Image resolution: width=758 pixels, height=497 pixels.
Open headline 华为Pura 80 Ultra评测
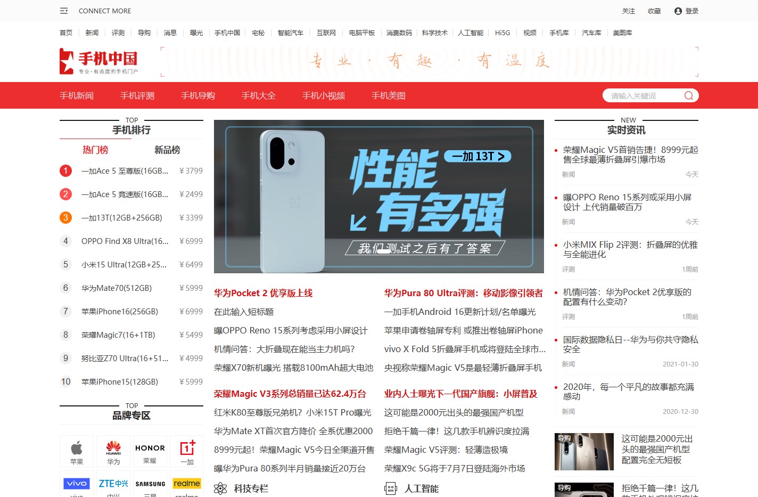coord(464,293)
